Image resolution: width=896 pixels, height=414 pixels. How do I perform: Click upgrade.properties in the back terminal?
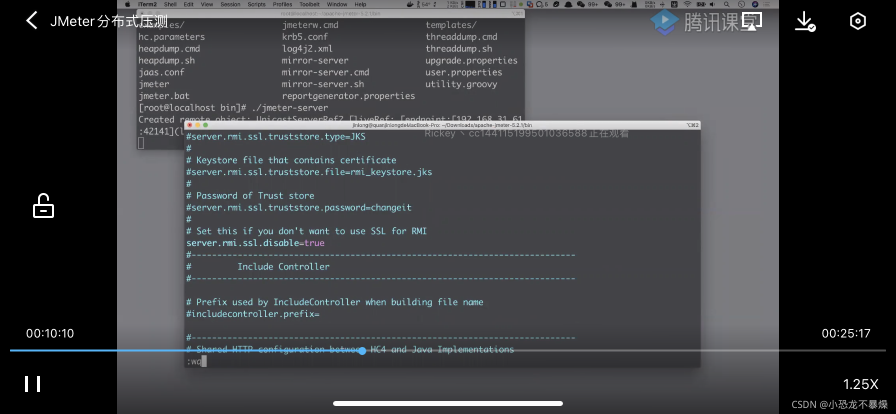click(471, 60)
